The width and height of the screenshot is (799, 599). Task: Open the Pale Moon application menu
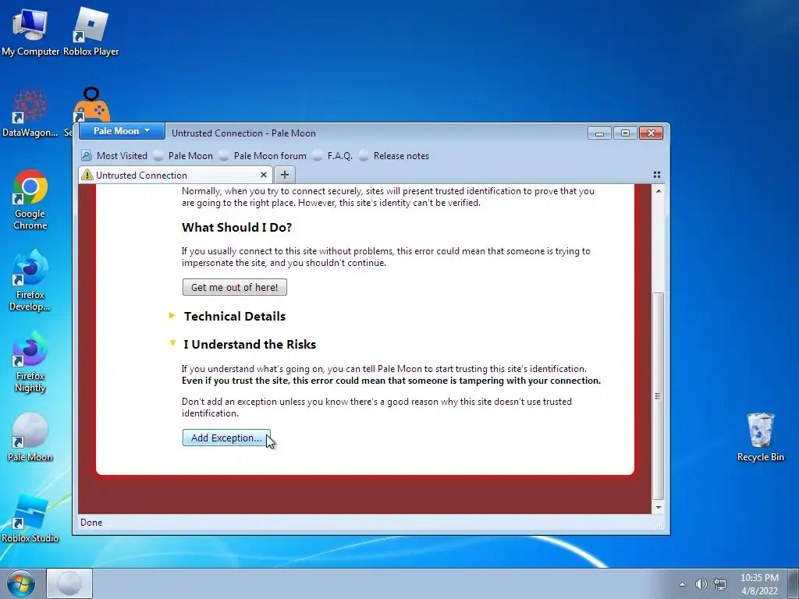122,131
